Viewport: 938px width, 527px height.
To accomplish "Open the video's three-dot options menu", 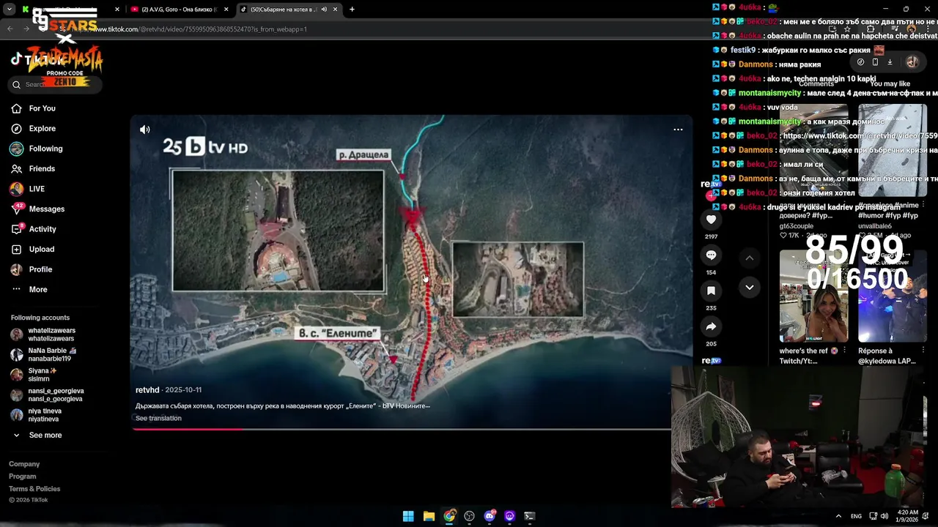I will (x=678, y=130).
